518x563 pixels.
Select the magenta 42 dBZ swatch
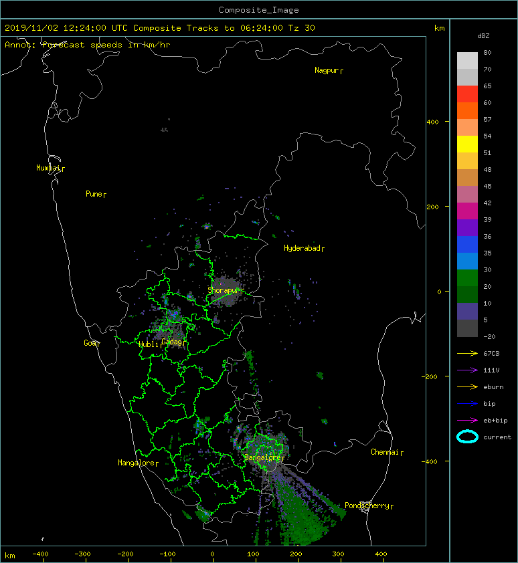tap(467, 211)
